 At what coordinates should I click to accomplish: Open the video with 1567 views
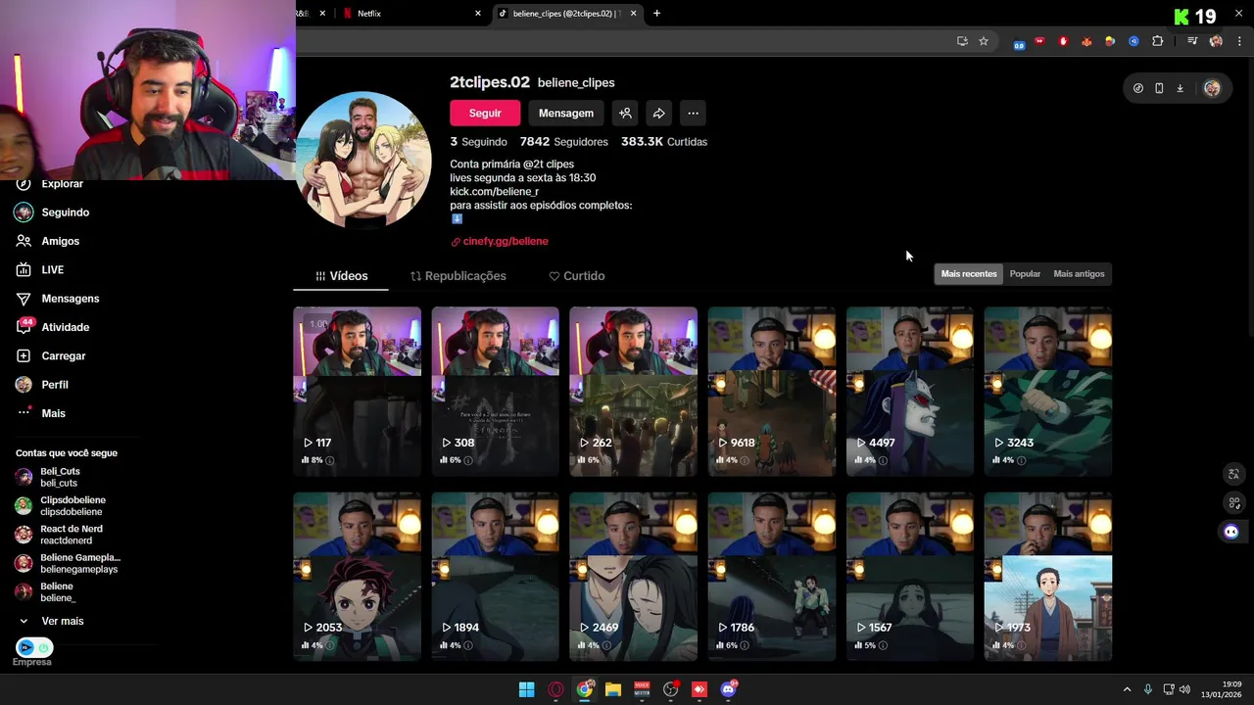pyautogui.click(x=910, y=577)
